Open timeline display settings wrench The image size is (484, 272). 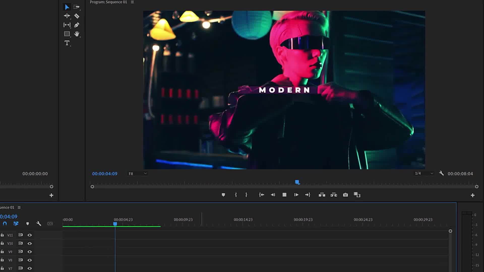click(39, 224)
